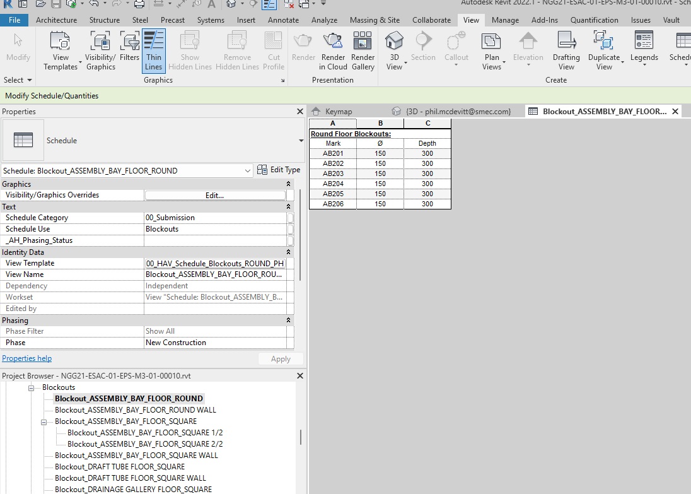Switch to the Manage ribbon tab
Viewport: 691px width, 494px height.
pos(505,20)
